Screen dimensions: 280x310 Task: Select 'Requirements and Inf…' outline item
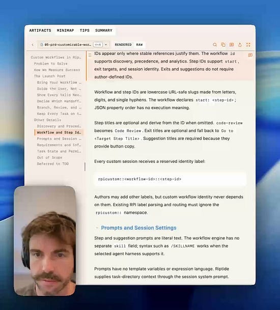click(59, 145)
